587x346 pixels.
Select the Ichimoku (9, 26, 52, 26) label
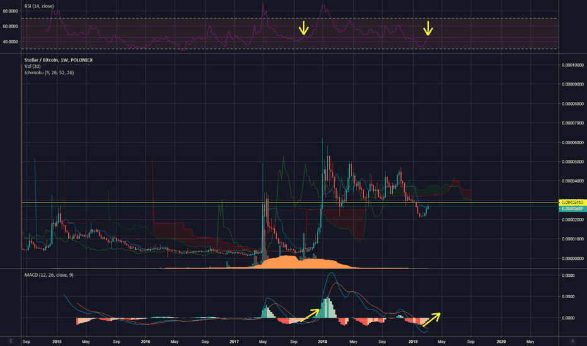pos(49,72)
